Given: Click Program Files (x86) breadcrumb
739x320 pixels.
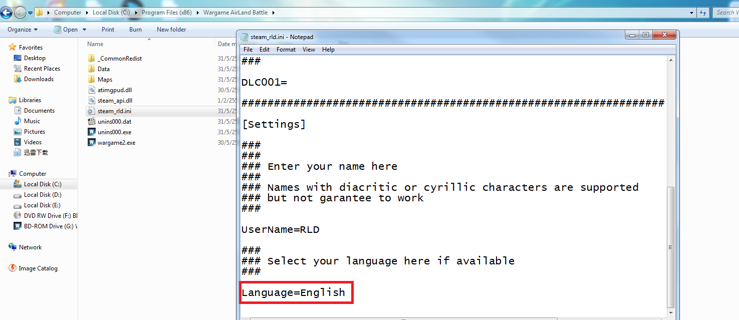Looking at the screenshot, I should 166,13.
